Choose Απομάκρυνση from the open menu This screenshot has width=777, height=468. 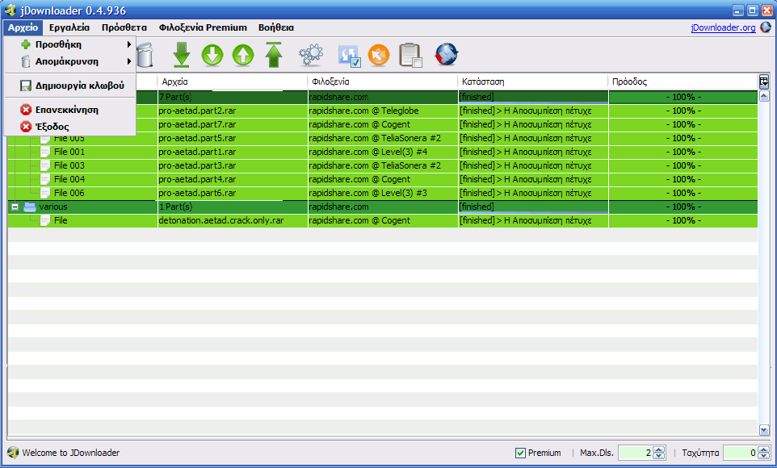pos(70,62)
